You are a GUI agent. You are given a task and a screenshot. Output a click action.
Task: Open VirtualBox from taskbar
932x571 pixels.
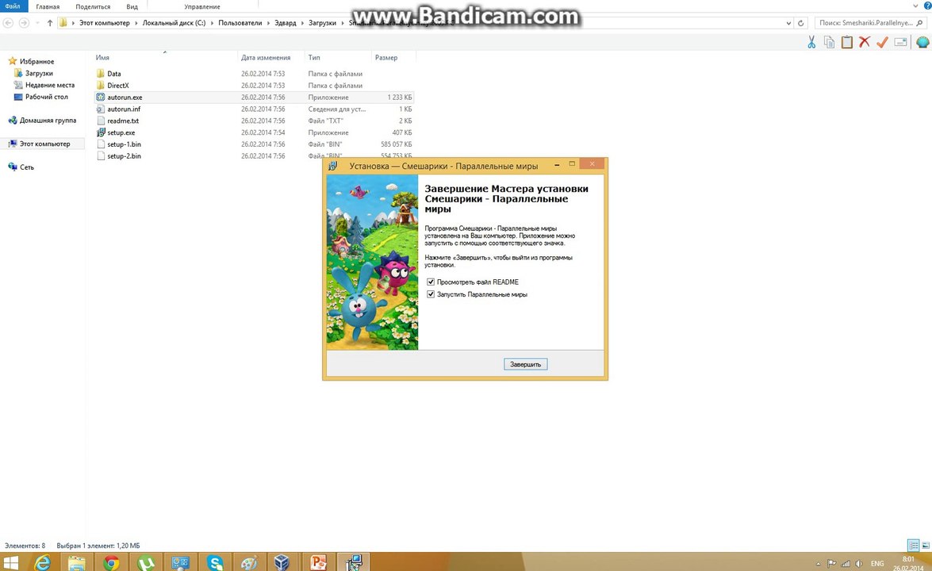tap(282, 561)
